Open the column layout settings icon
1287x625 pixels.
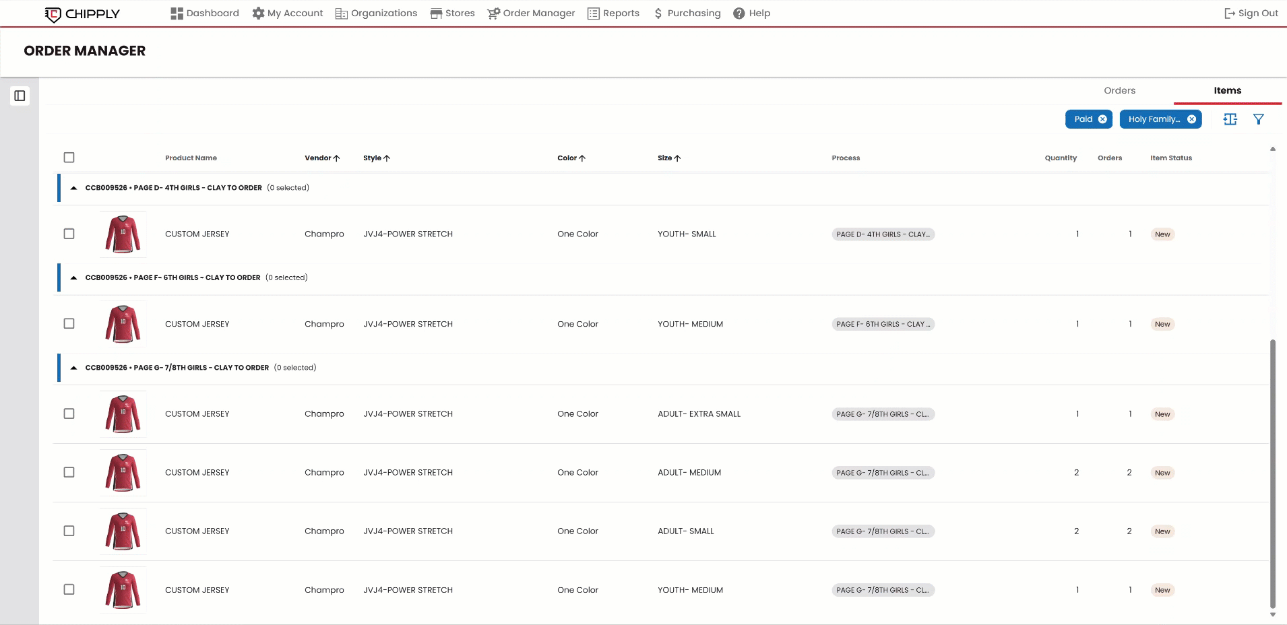pos(1230,119)
